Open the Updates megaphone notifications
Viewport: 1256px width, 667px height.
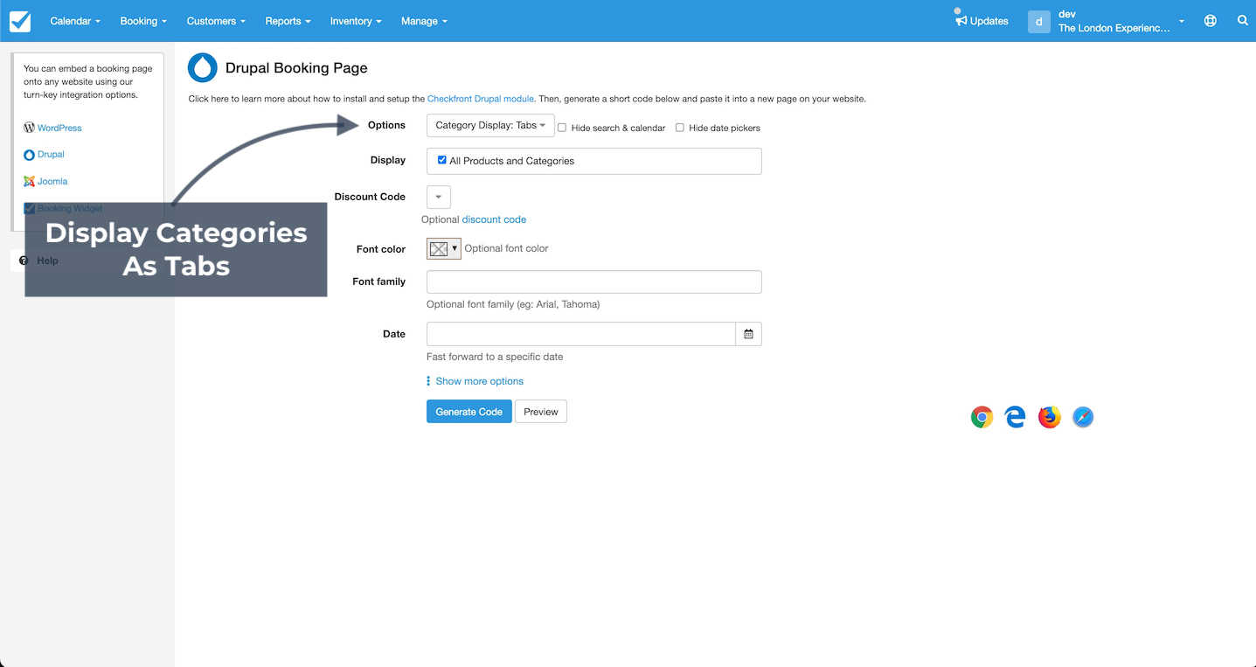982,21
